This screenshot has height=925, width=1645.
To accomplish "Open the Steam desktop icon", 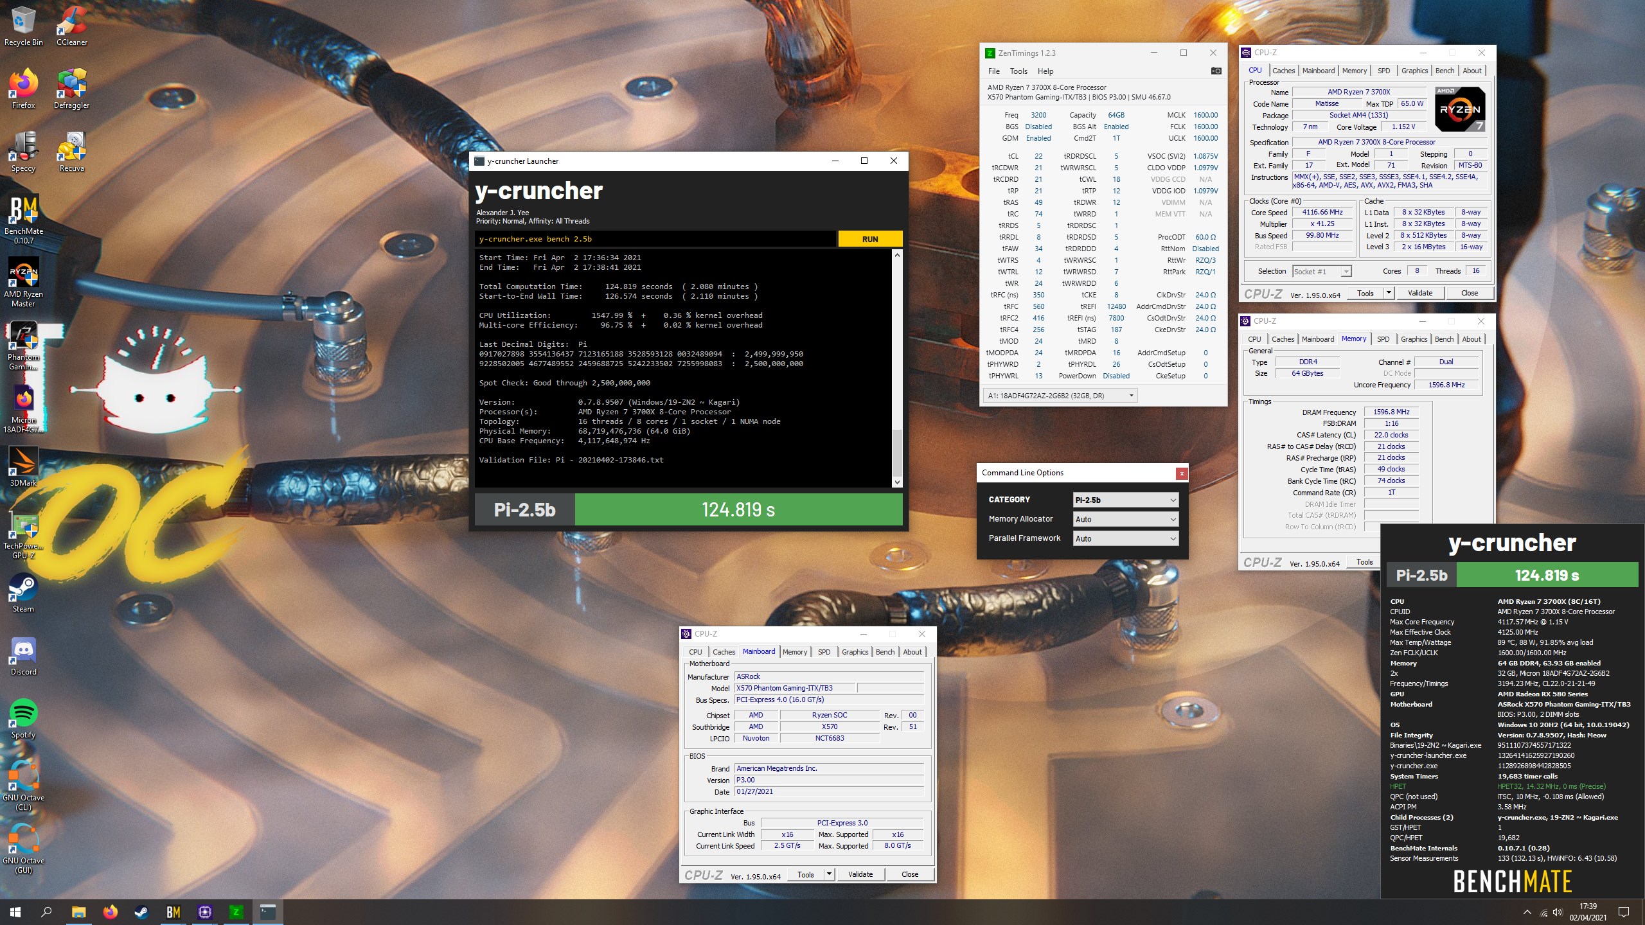I will pyautogui.click(x=23, y=593).
